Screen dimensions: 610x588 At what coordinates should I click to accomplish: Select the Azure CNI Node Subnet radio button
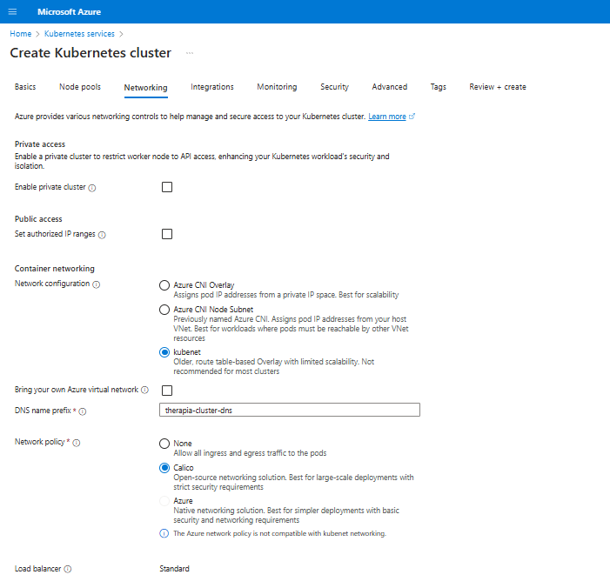pyautogui.click(x=164, y=310)
